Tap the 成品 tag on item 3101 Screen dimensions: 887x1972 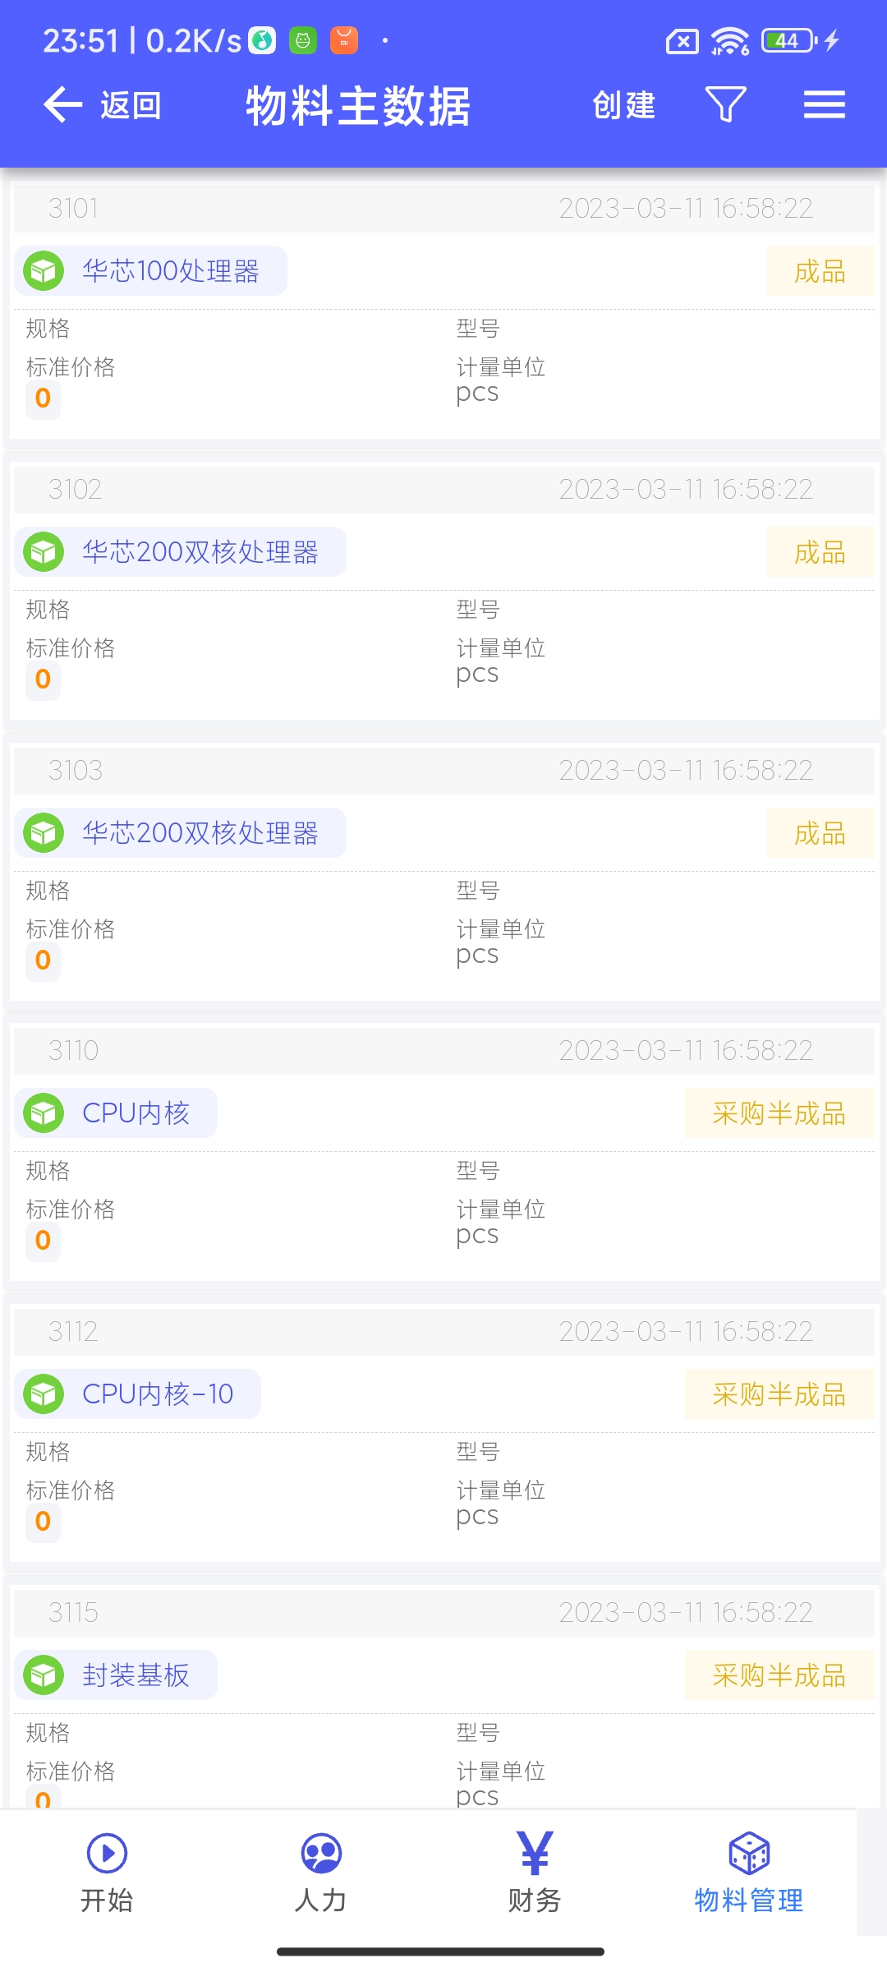click(x=820, y=271)
